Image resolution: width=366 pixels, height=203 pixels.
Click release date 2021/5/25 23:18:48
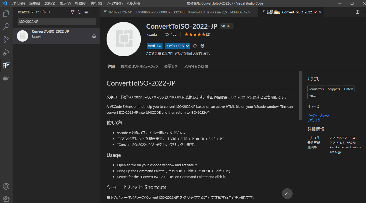(x=343, y=138)
